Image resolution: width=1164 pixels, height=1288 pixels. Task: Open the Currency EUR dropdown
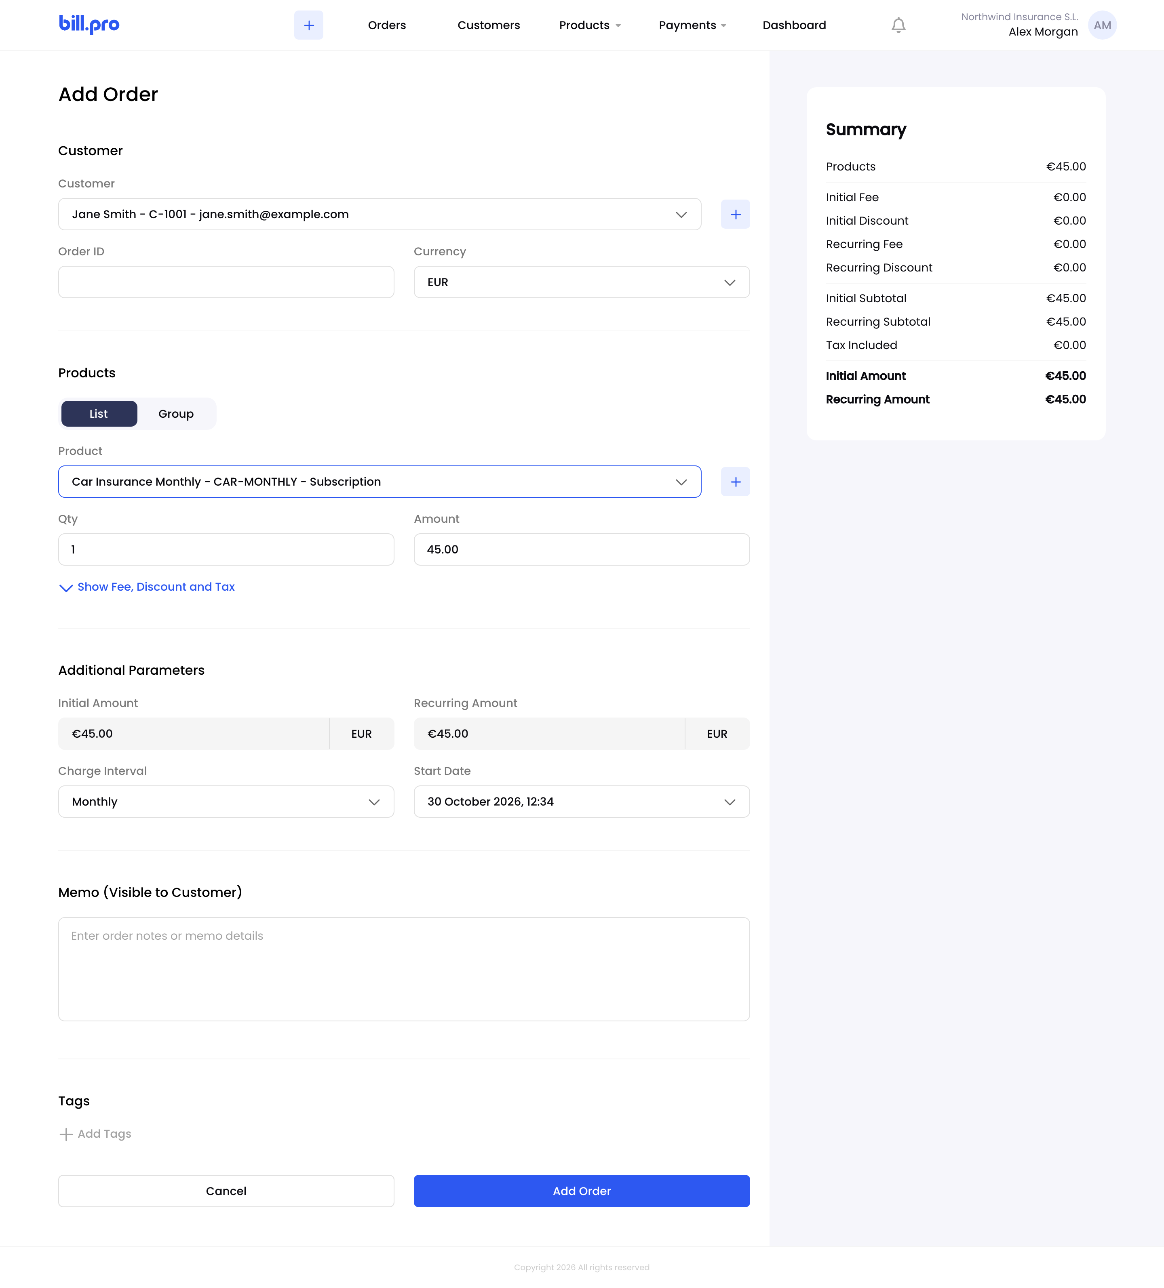(582, 282)
